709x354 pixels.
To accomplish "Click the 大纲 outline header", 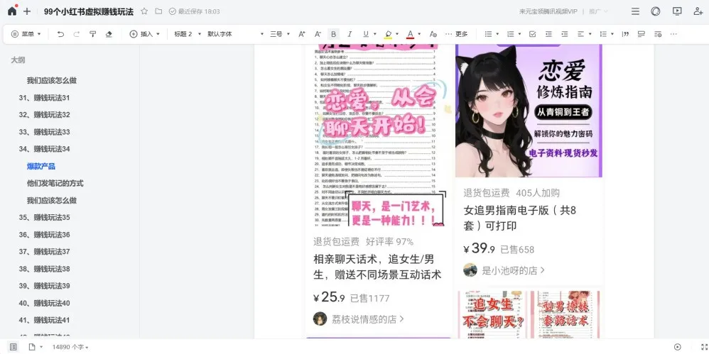I will pyautogui.click(x=18, y=60).
